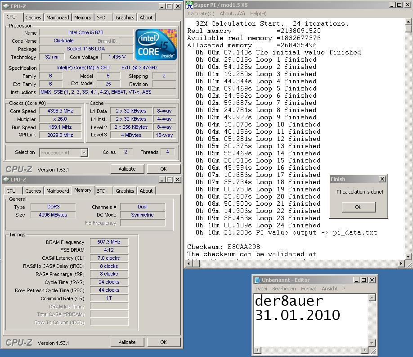
Task: Open the ? help menu in Editor
Action: coord(344,289)
